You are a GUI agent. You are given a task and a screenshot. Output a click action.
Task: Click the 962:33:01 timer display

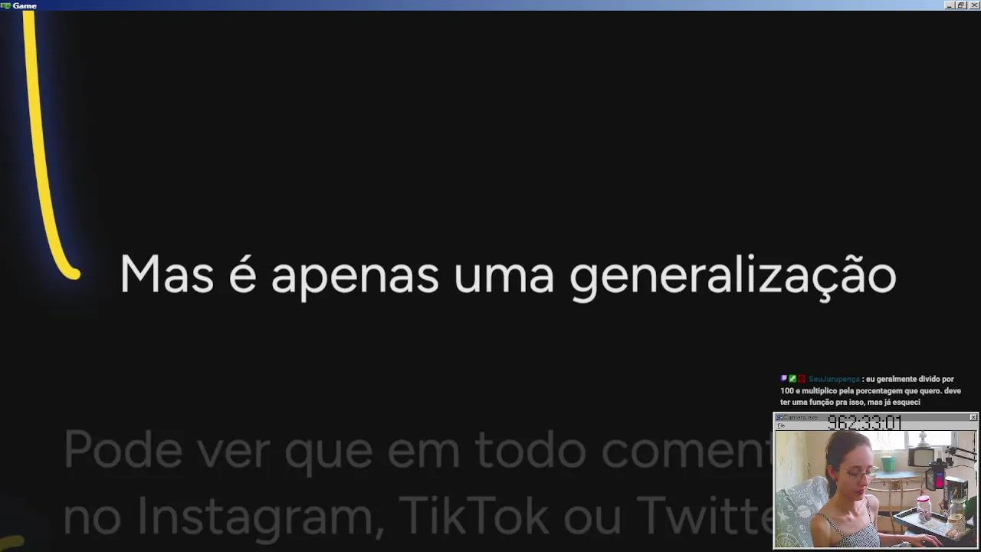(x=865, y=422)
